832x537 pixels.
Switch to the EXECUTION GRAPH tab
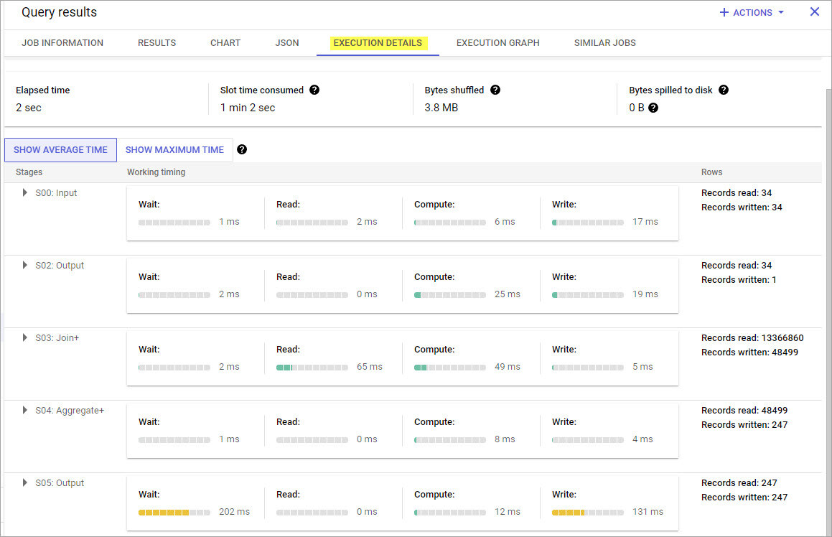[497, 42]
